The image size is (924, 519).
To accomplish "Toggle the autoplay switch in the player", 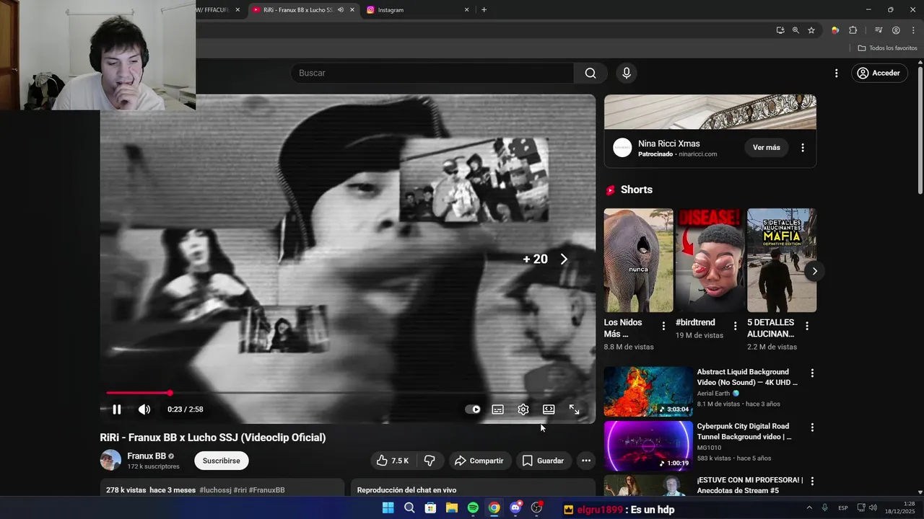I will (x=473, y=409).
